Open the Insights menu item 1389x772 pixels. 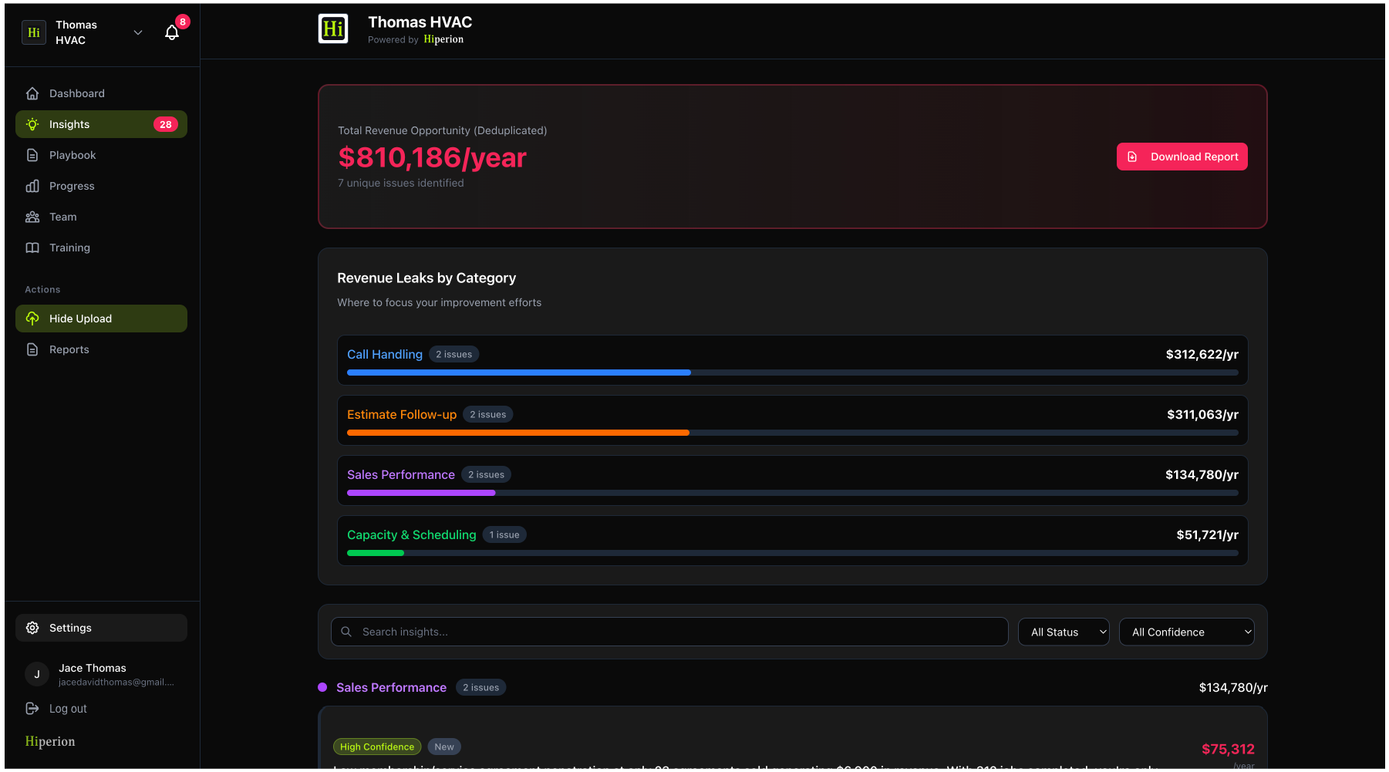point(101,124)
